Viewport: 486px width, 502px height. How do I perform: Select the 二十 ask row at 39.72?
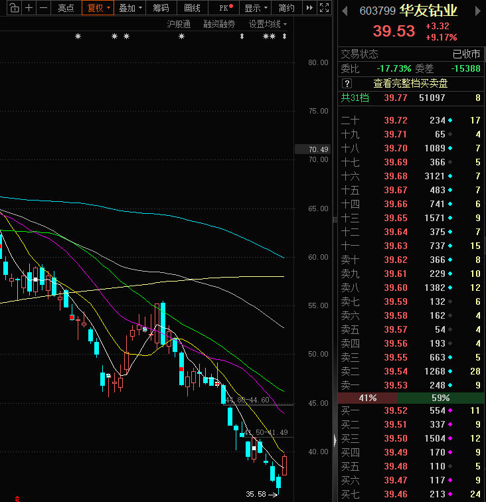(411, 120)
